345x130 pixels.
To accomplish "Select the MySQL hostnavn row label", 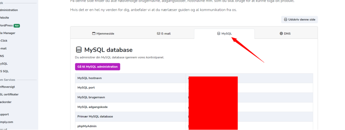I will pos(89,78).
